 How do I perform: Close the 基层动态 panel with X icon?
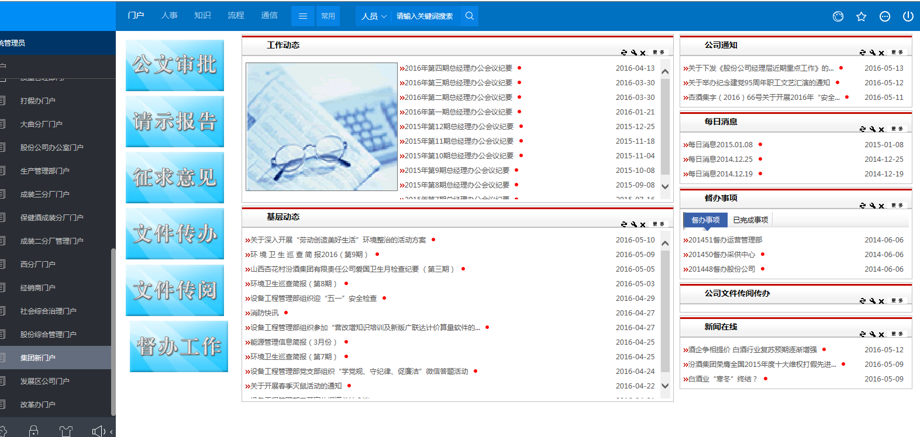pos(643,224)
